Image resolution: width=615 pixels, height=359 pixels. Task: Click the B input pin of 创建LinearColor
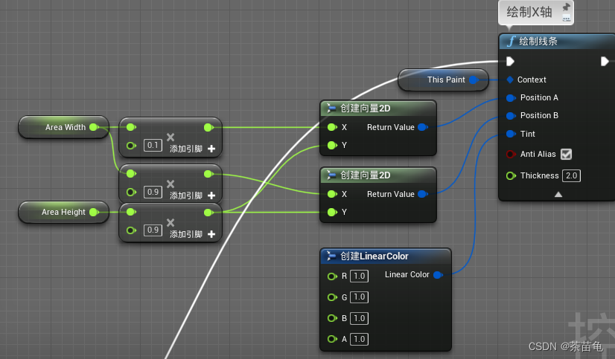[x=332, y=318]
